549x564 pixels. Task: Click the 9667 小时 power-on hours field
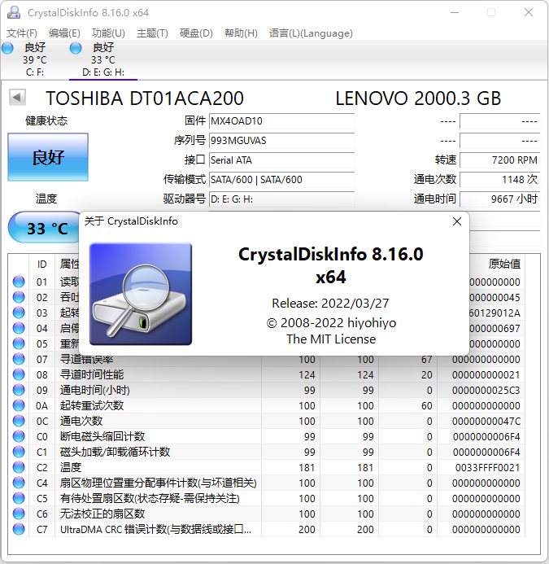coord(499,199)
